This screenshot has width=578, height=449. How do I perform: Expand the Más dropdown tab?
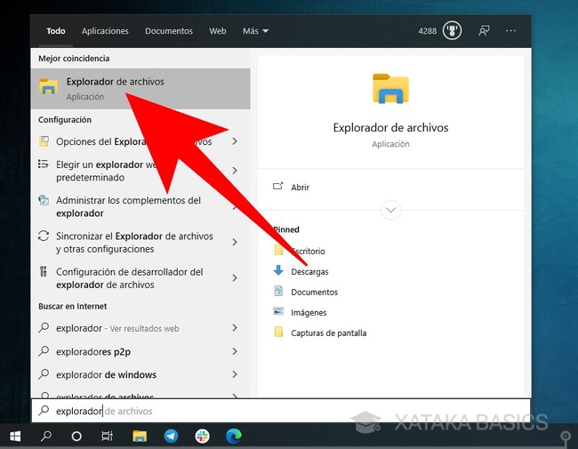(255, 31)
